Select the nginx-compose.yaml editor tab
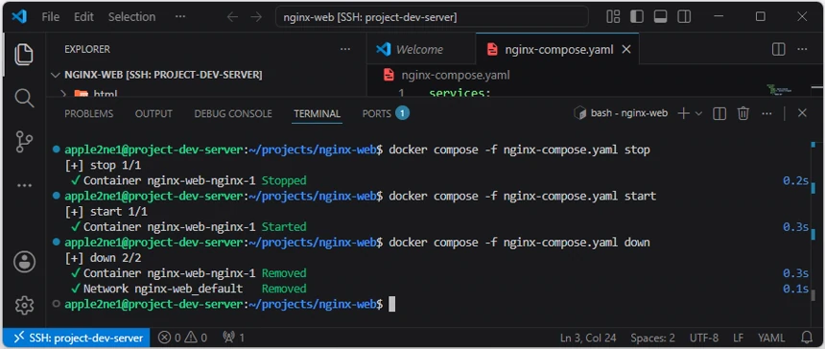825x349 pixels. coord(557,50)
